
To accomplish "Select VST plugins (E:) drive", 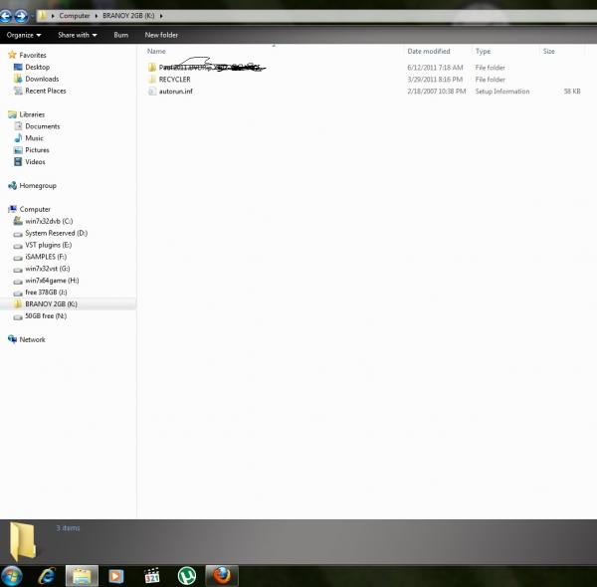I will coord(48,245).
